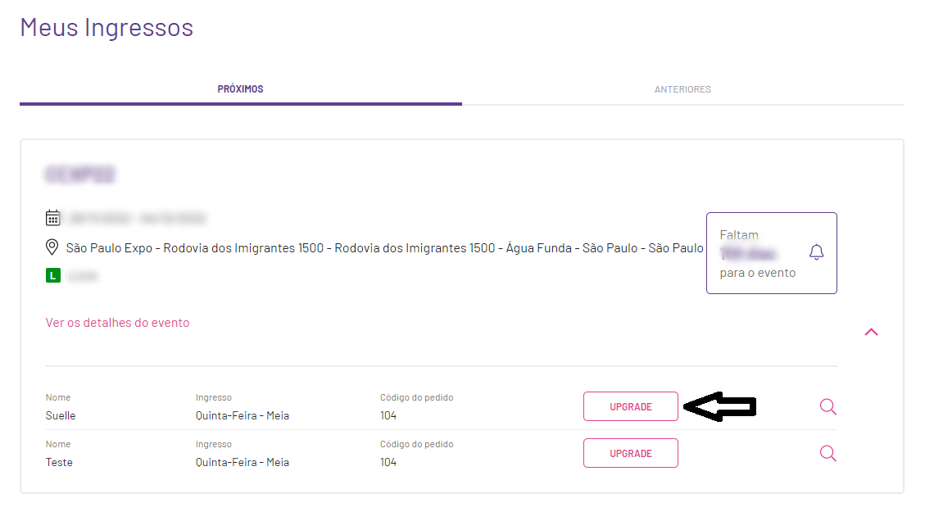The width and height of the screenshot is (925, 521).
Task: Click the Faltam countdown box
Action: [772, 253]
